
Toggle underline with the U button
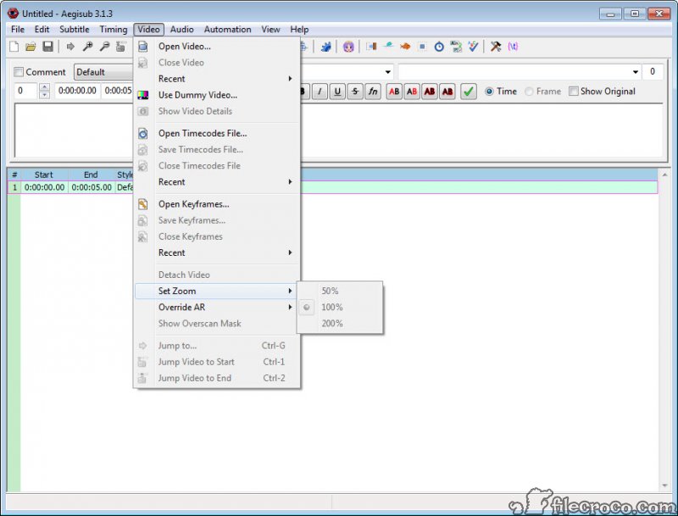337,92
